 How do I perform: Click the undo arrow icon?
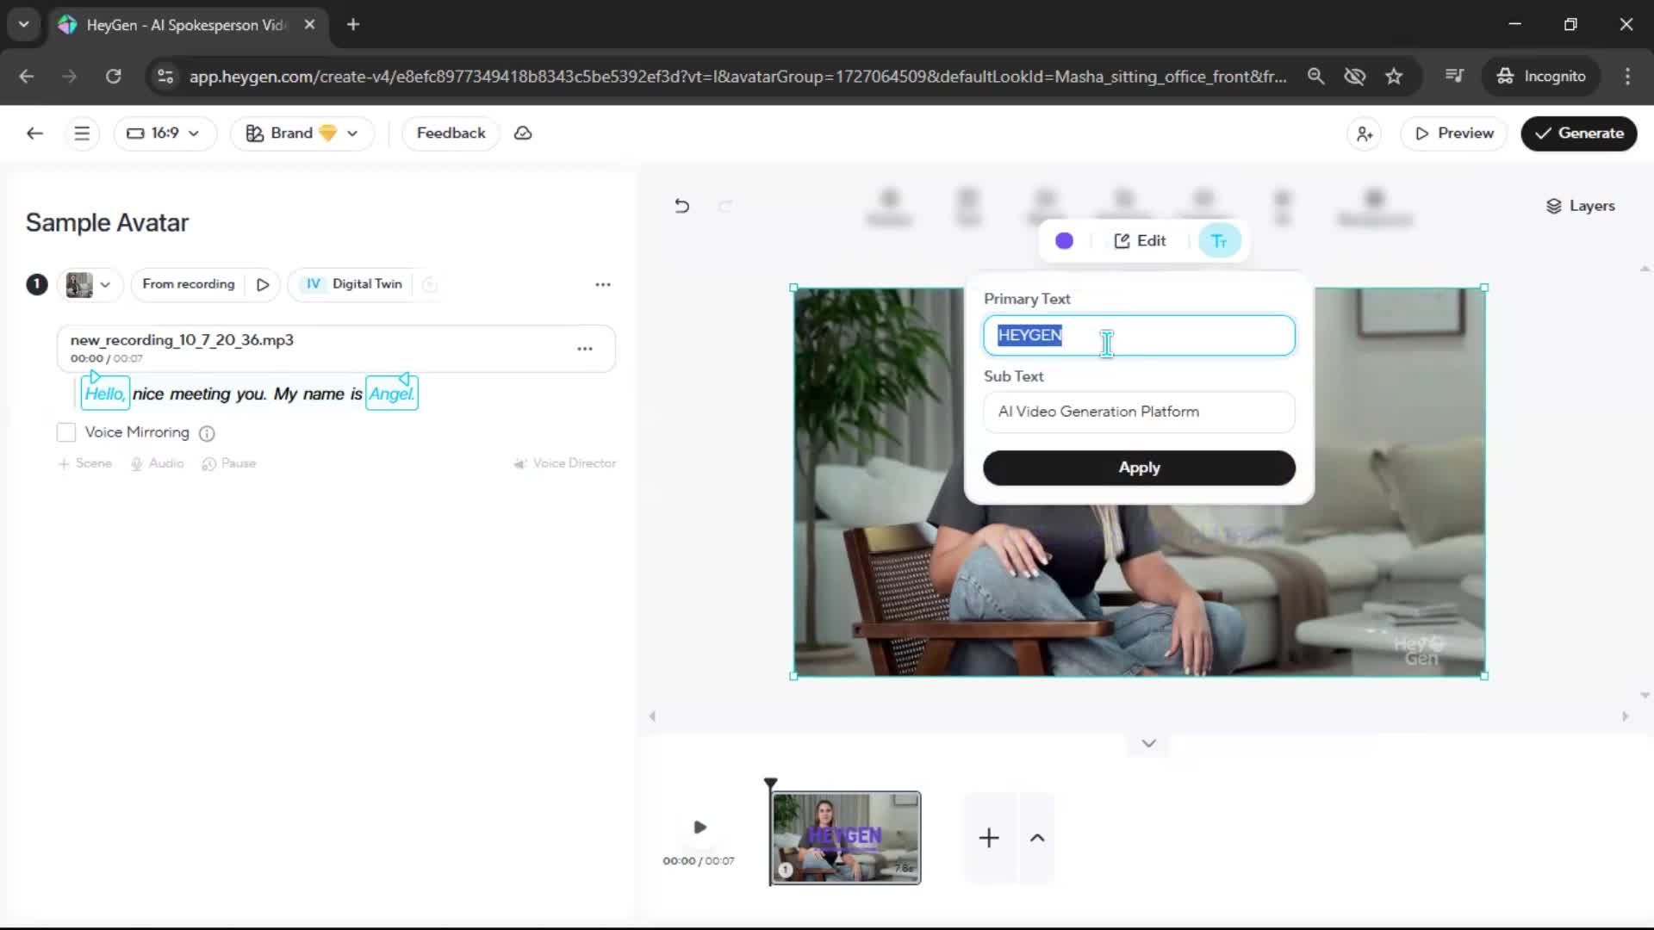pos(681,206)
